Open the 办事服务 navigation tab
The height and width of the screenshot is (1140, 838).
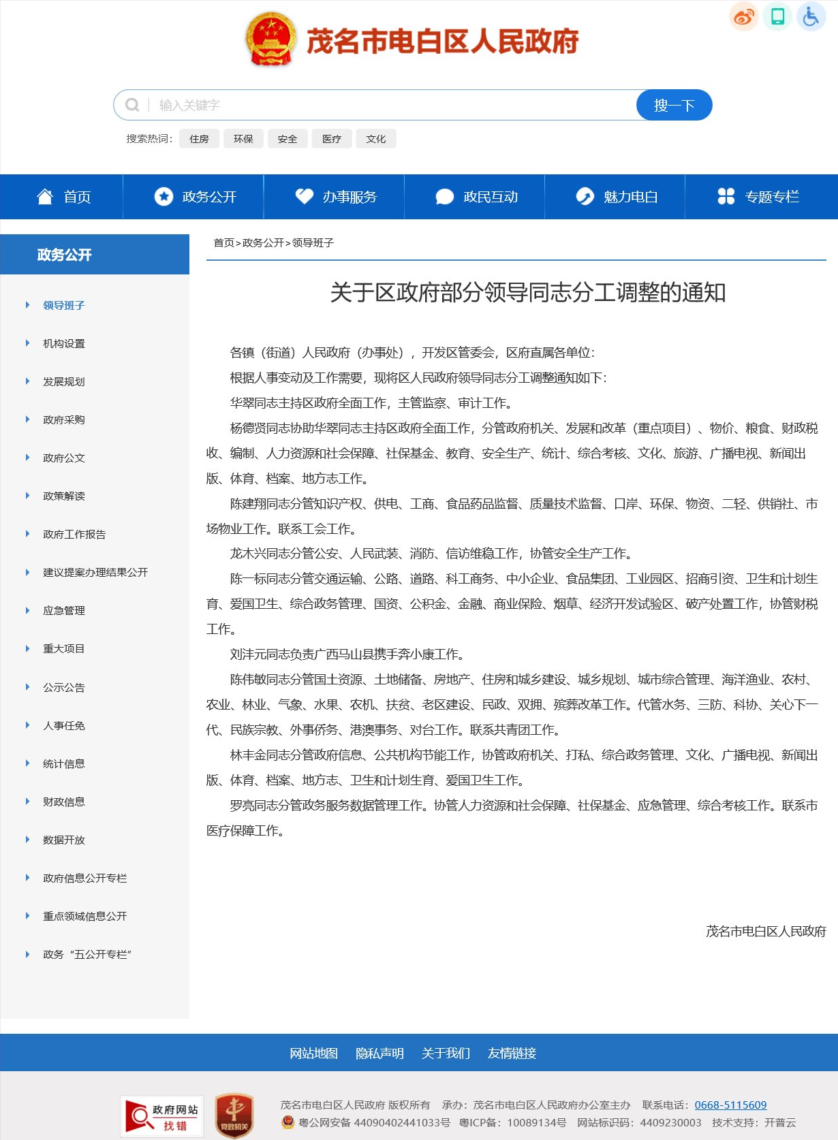(x=336, y=197)
